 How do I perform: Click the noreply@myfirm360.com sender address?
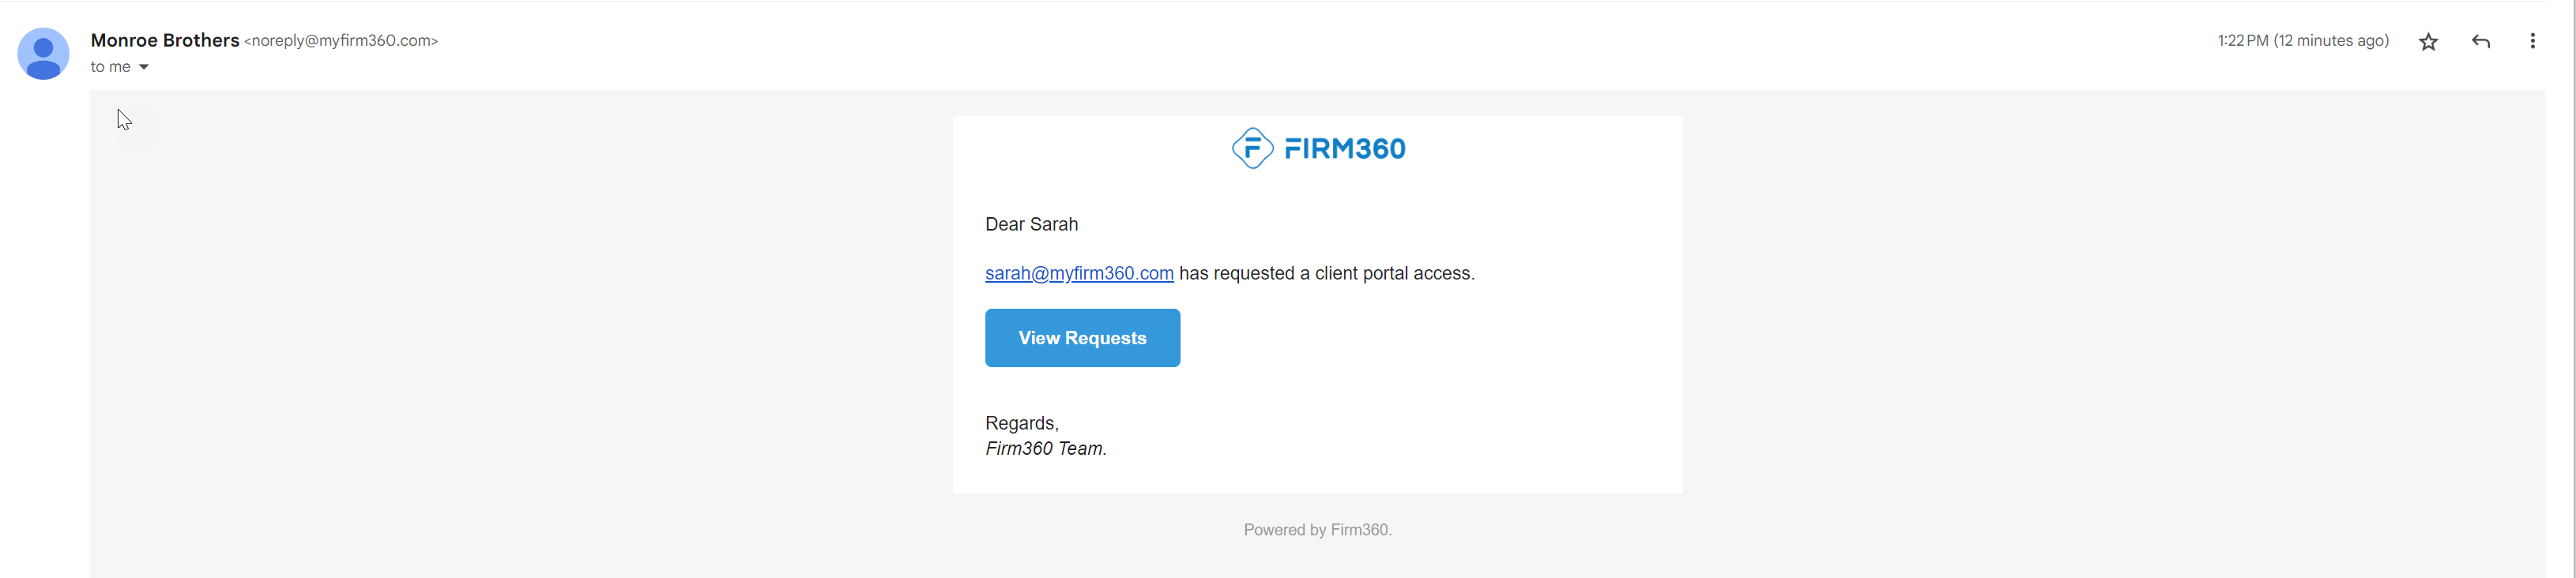point(341,41)
